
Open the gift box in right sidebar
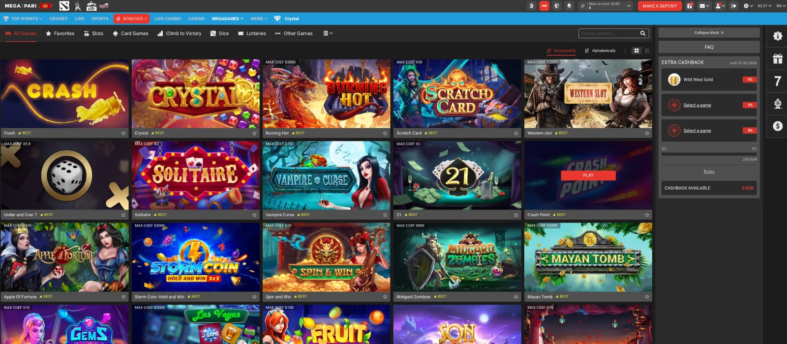[x=777, y=59]
